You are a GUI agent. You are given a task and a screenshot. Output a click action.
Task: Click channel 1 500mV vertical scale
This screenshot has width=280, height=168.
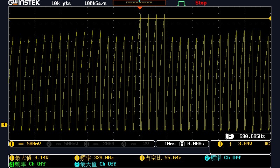[34, 143]
